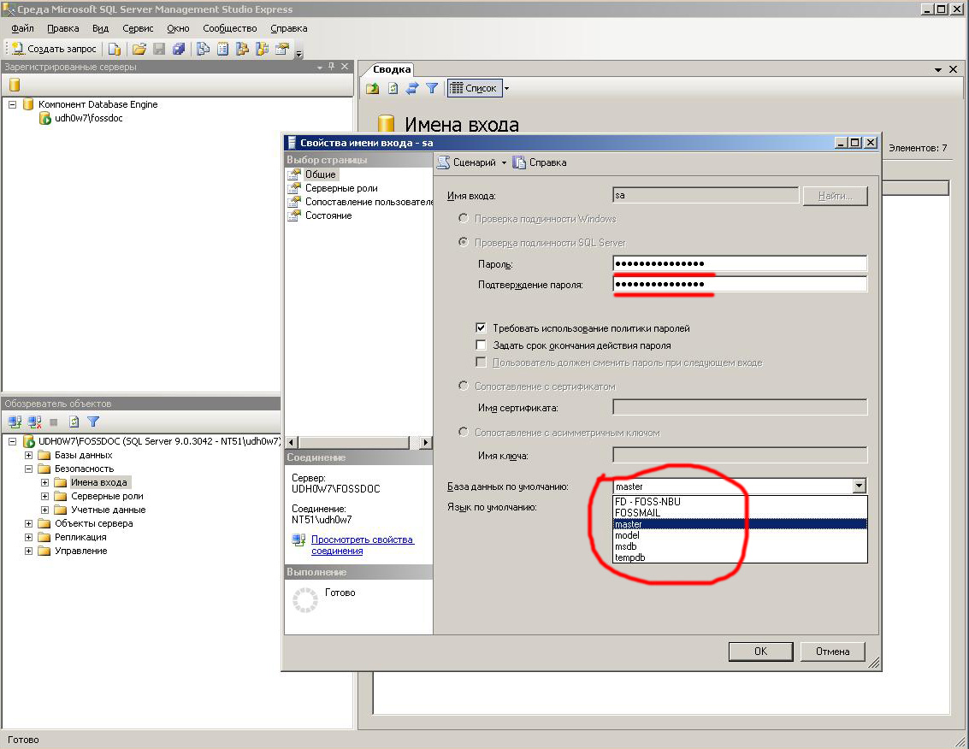Open the Состояние page
Viewport: 969px width, 749px height.
pos(328,215)
